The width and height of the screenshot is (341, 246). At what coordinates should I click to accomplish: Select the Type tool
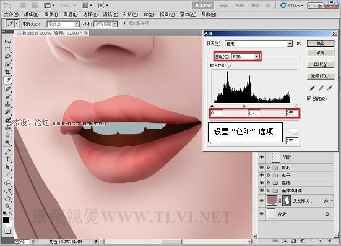click(7, 159)
